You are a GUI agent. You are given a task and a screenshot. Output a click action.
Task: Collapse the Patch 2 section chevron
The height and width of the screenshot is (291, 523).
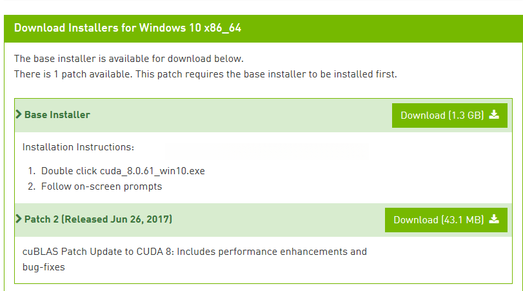[x=19, y=219]
